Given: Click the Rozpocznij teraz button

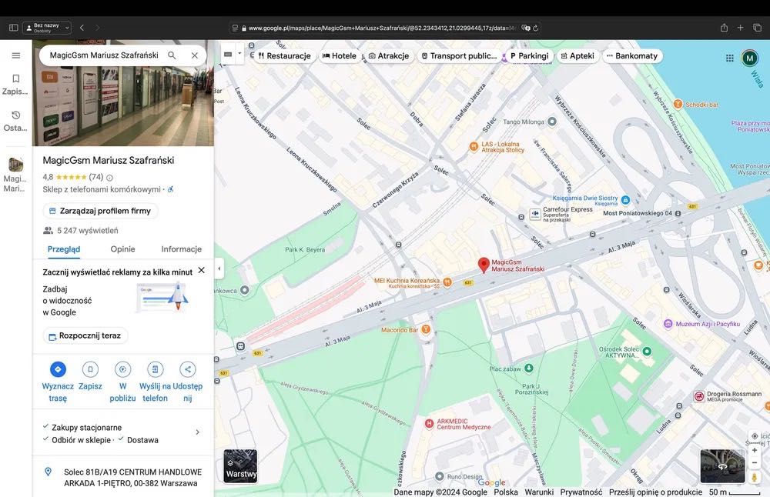Looking at the screenshot, I should click(85, 335).
